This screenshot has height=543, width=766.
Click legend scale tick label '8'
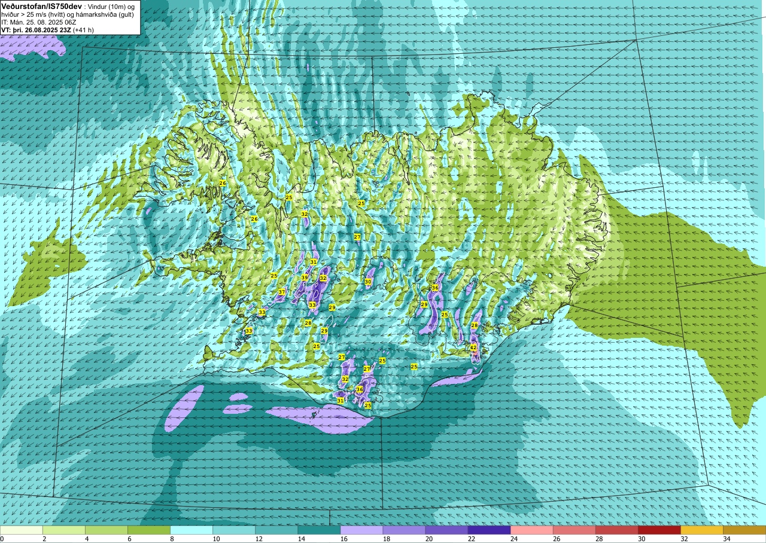point(172,539)
